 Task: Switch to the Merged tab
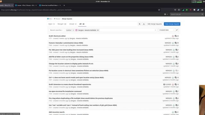[x=62, y=24]
